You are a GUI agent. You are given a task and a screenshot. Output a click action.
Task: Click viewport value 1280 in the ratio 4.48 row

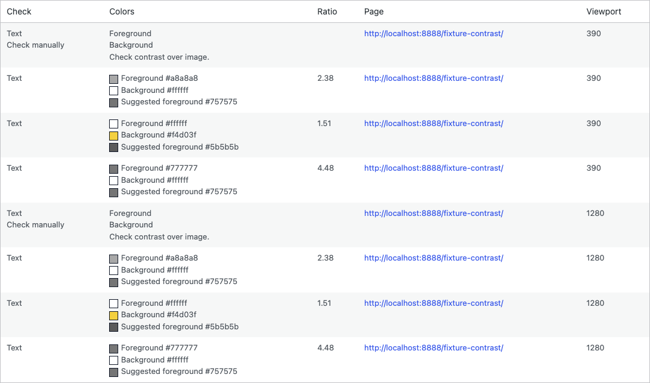595,348
